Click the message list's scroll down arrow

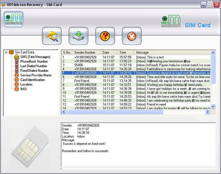click(213, 106)
